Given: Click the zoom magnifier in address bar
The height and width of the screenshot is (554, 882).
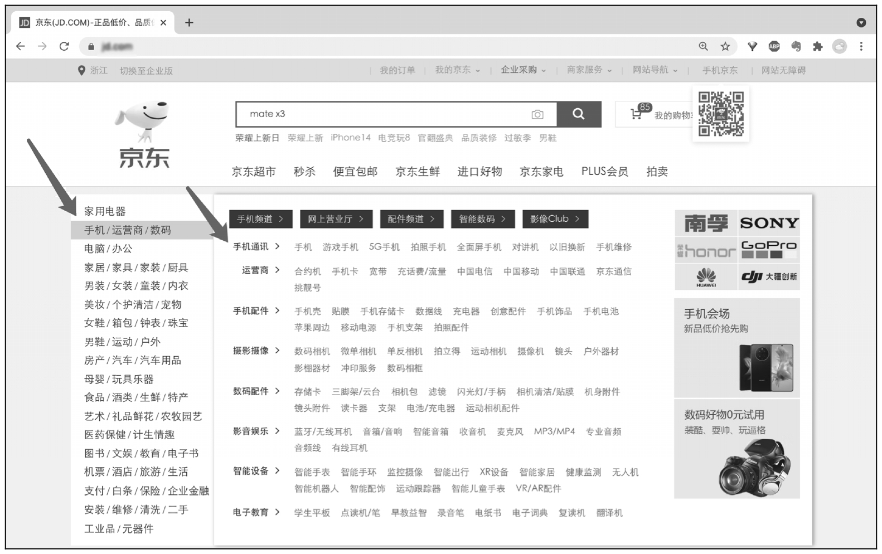Looking at the screenshot, I should pos(704,46).
